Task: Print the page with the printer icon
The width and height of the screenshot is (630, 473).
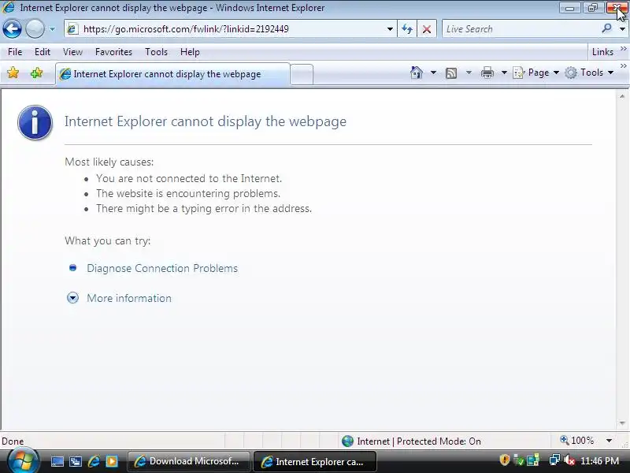Action: [x=487, y=73]
